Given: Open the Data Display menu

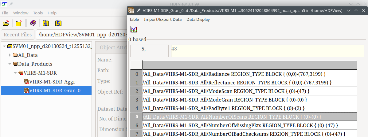Looking at the screenshot, I should click(x=198, y=19).
